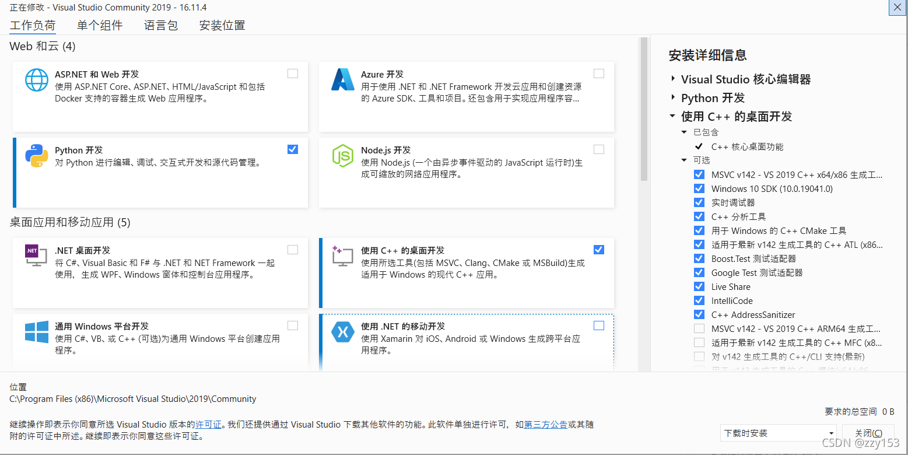Uncheck the C++ AddressSanitizer option
Viewport: 908px width, 455px height.
pyautogui.click(x=699, y=314)
